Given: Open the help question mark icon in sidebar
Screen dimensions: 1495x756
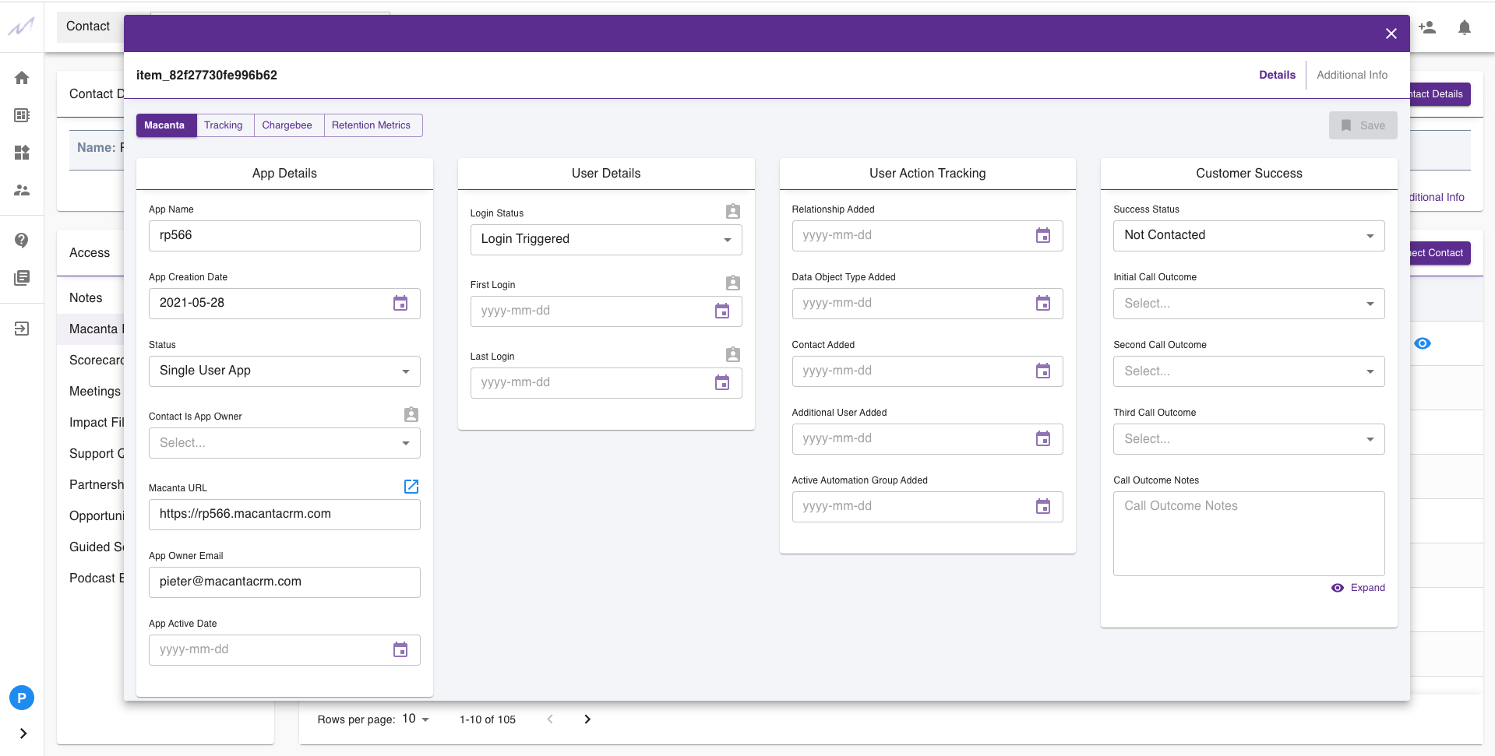Looking at the screenshot, I should pyautogui.click(x=22, y=240).
